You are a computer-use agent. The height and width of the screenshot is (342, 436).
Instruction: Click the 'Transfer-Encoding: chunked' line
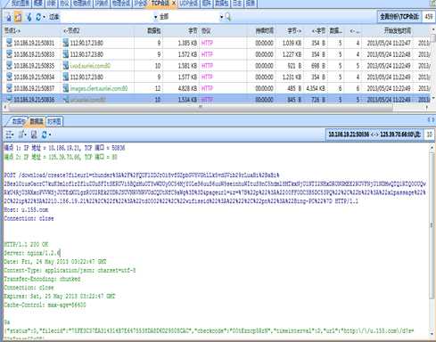[x=42, y=279]
